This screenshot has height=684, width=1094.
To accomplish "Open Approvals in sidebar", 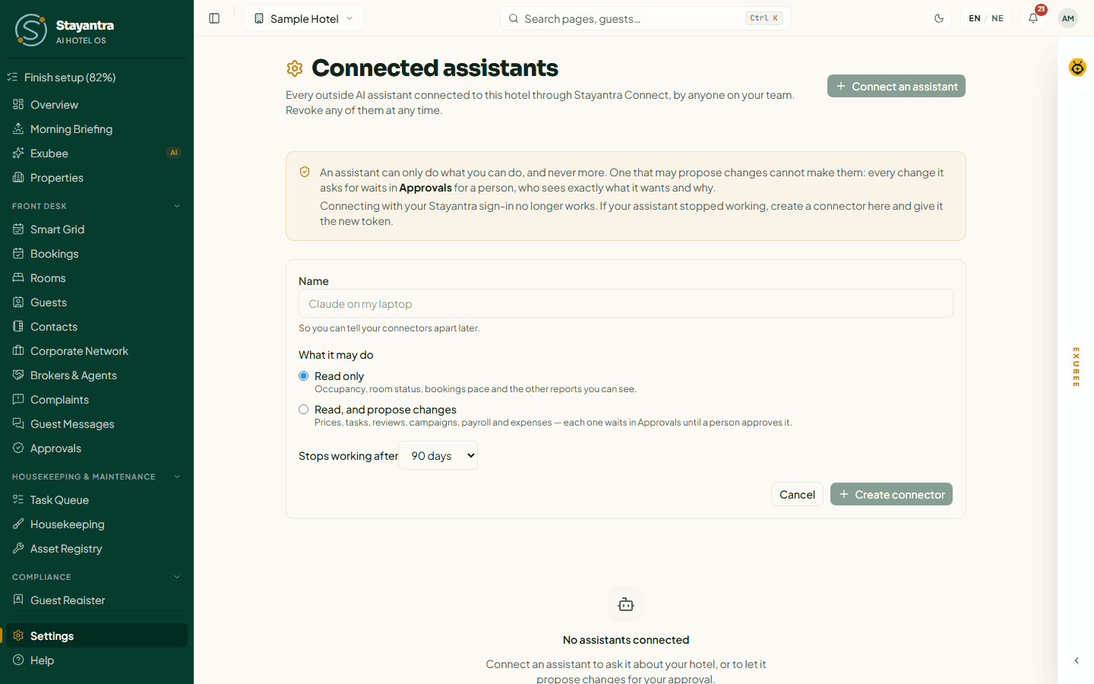I will point(96,448).
